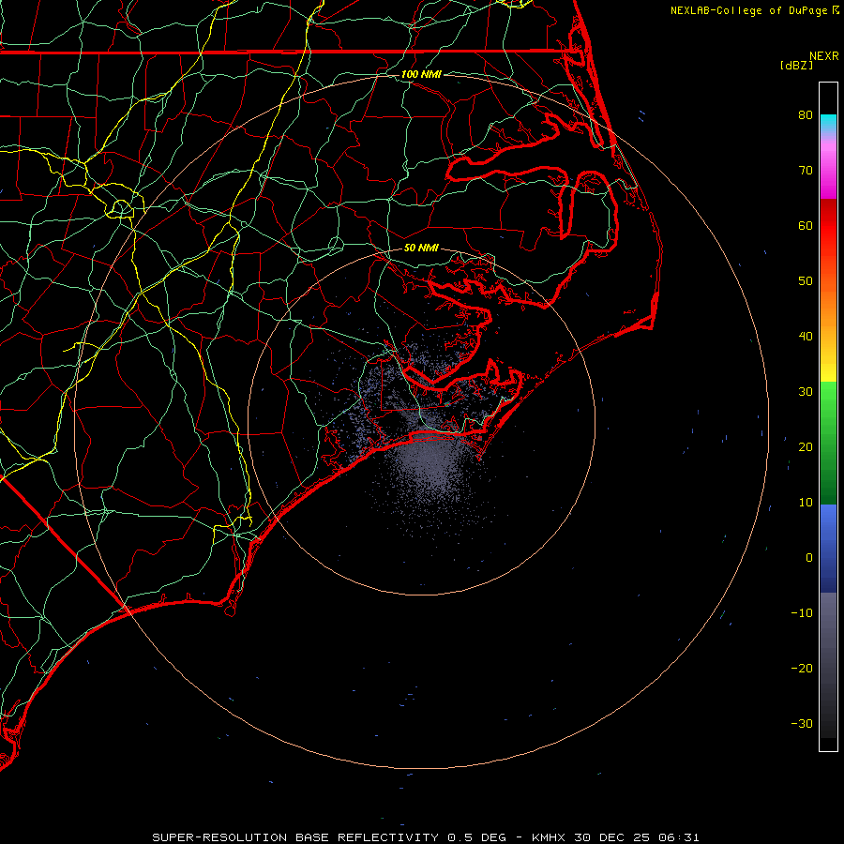Image resolution: width=844 pixels, height=844 pixels.
Task: Click the 20 dBZ scale value
Action: [806, 446]
